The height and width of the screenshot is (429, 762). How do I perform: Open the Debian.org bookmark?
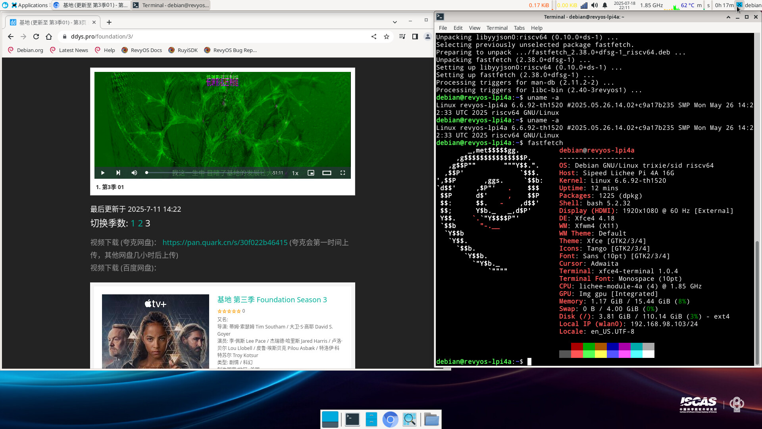click(25, 50)
